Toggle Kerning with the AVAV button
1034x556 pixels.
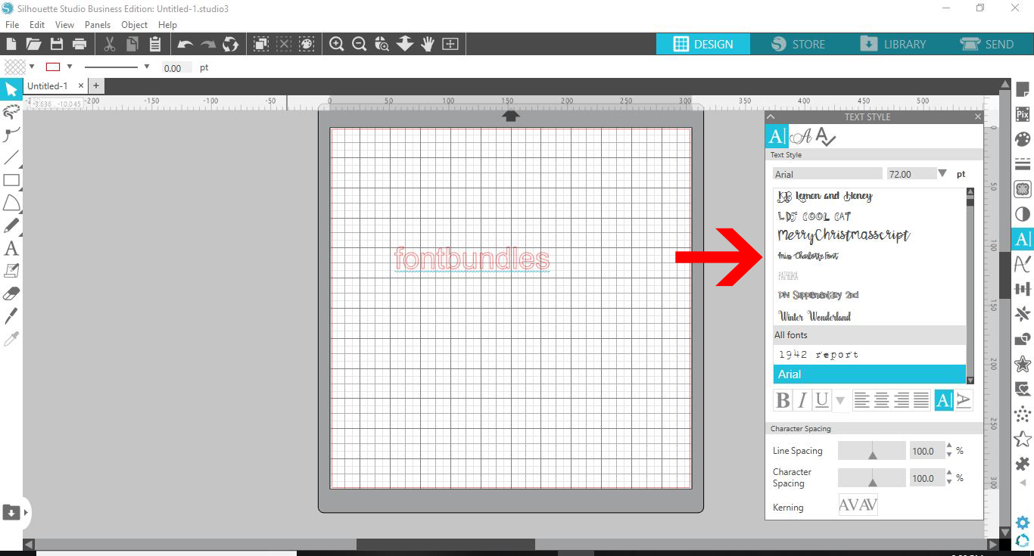(858, 505)
